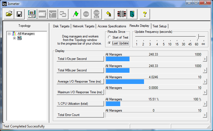Click the All Managers rainbow icon in the tree

(14, 34)
